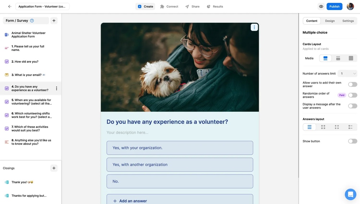This screenshot has height=204, width=360.
Task: Add a new form question with plus
Action: [54, 21]
